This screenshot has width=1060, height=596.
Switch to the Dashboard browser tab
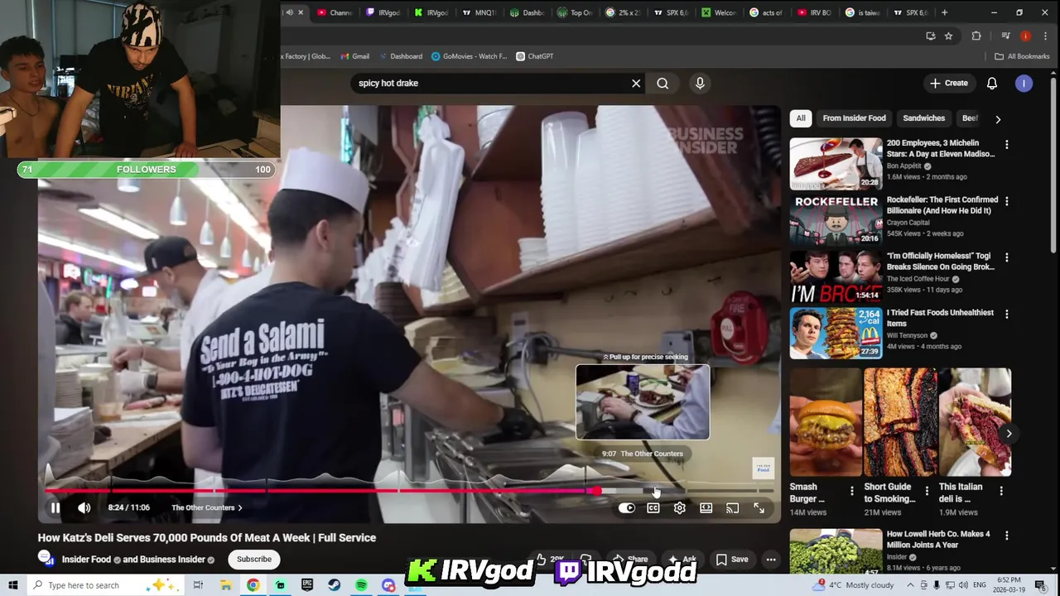point(528,12)
